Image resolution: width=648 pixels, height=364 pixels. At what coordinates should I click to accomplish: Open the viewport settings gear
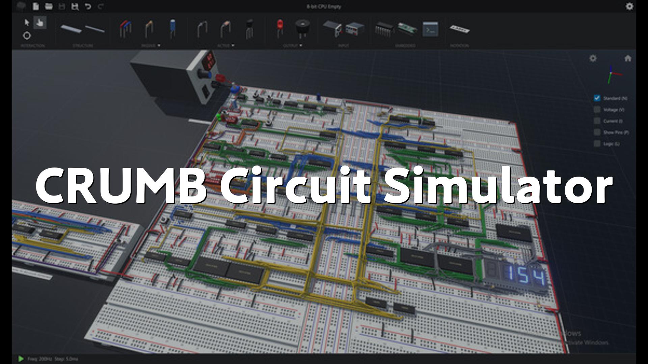pyautogui.click(x=593, y=58)
